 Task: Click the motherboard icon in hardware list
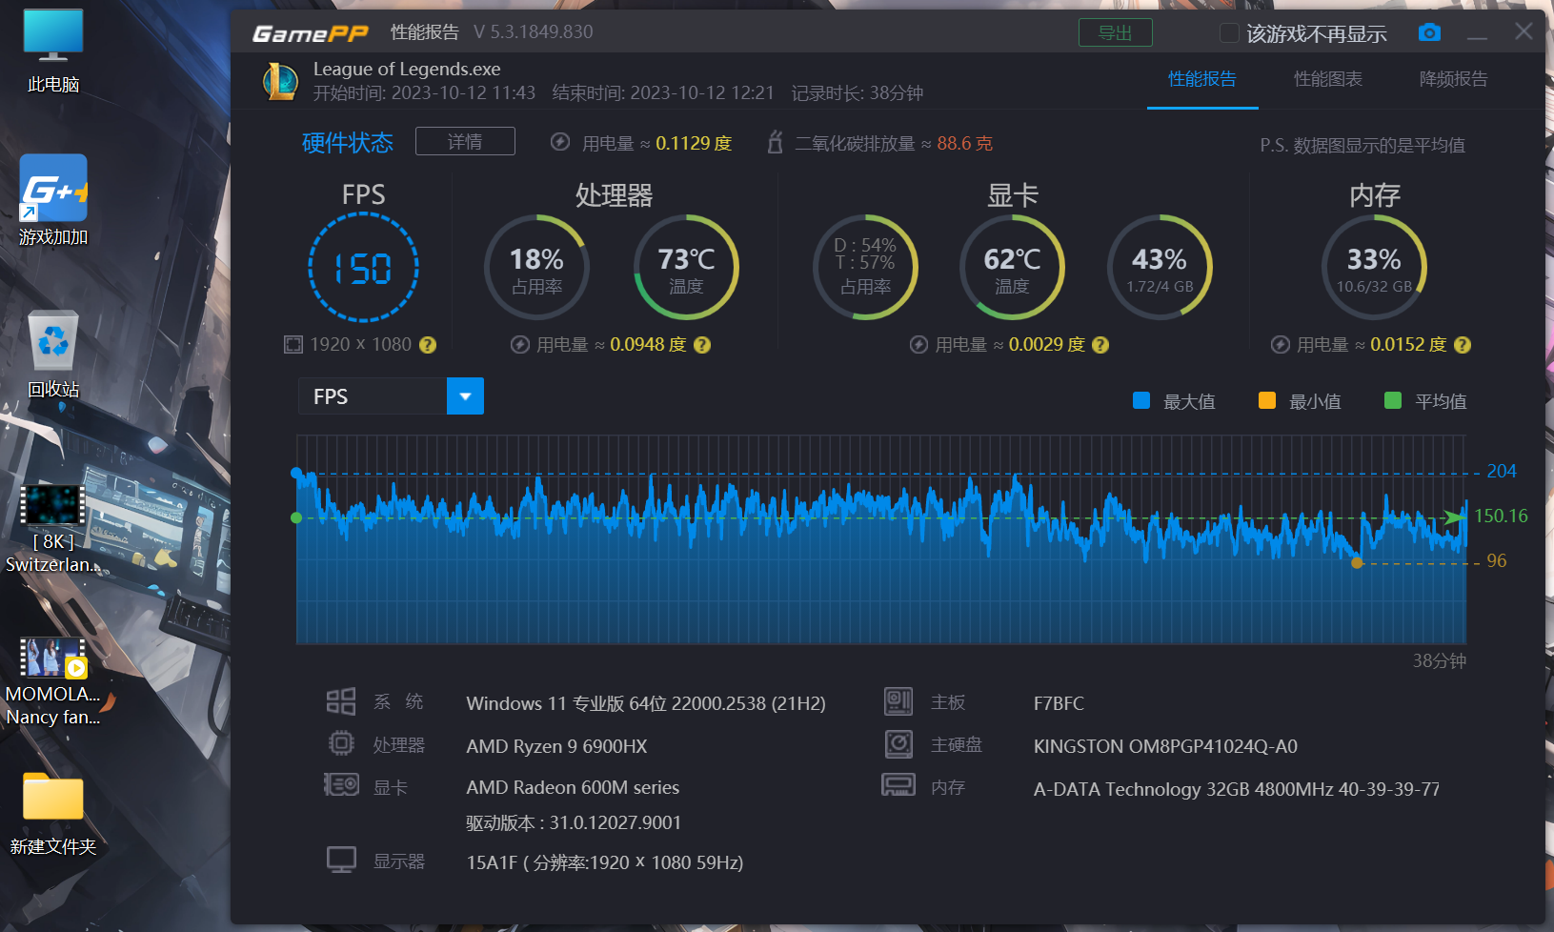[x=898, y=701]
